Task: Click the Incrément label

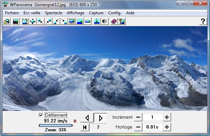Action: pos(122,117)
